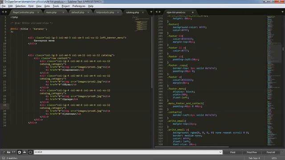This screenshot has width=285, height=160.
Task: Toggle in-selection search option
Action: (x=24, y=152)
